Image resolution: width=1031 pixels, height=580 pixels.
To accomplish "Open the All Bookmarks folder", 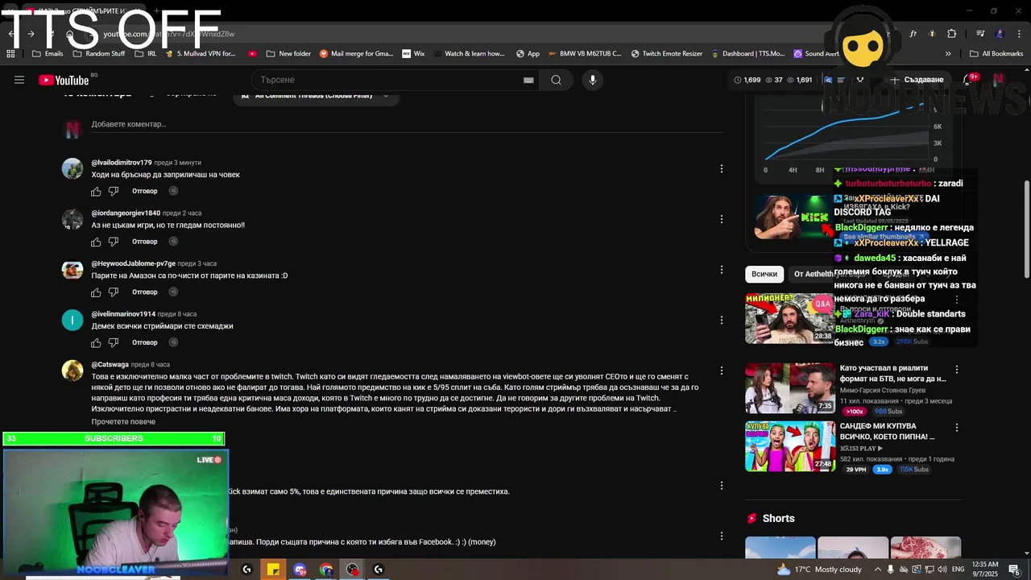I will 996,54.
